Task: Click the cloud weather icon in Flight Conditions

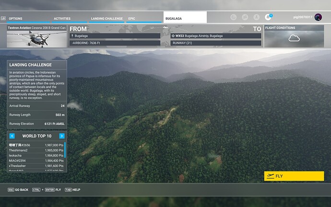Action: click(294, 38)
